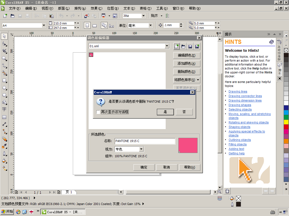Click the 编辑颜色(E) button
This screenshot has height=216, width=289.
187,55
